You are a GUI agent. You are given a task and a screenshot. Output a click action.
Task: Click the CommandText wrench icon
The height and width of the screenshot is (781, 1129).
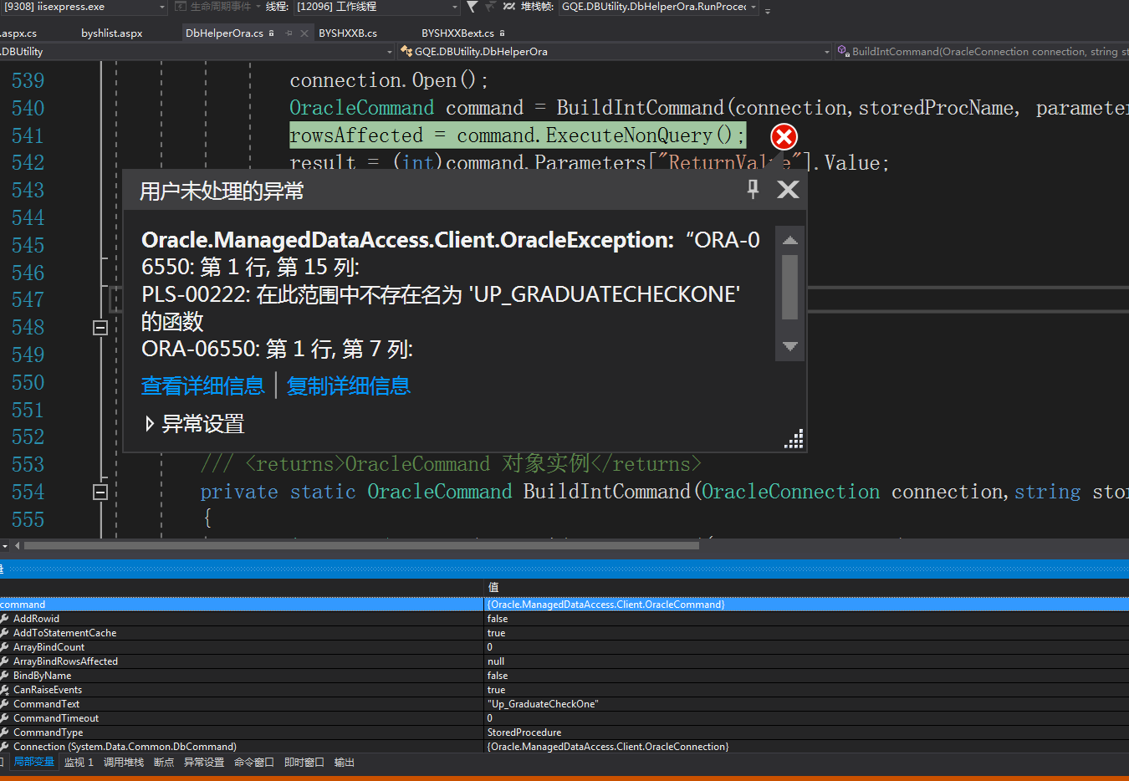(x=5, y=704)
